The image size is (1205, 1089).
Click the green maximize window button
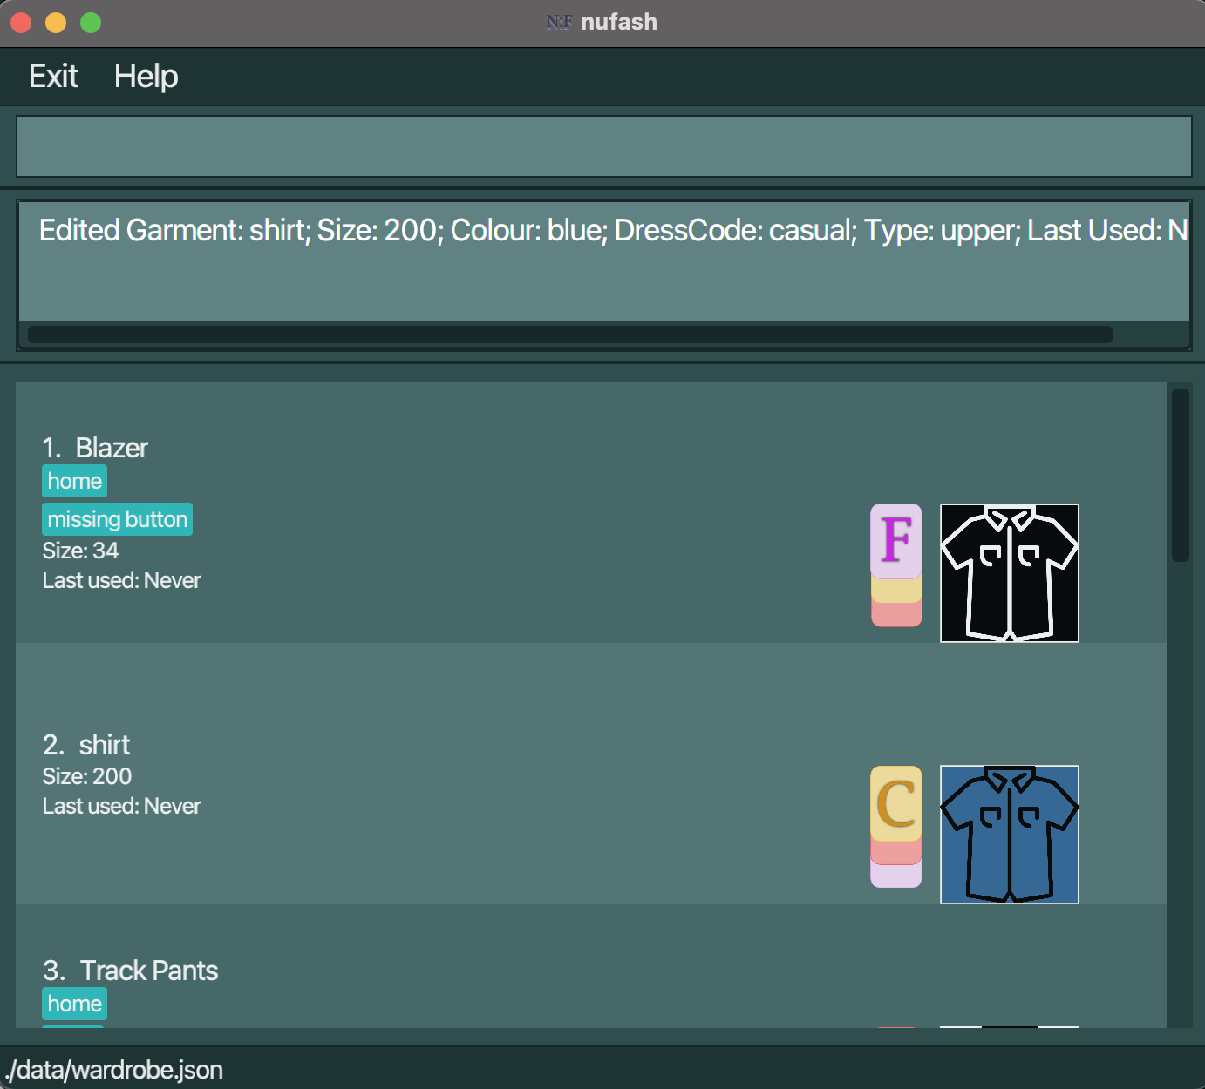(91, 23)
